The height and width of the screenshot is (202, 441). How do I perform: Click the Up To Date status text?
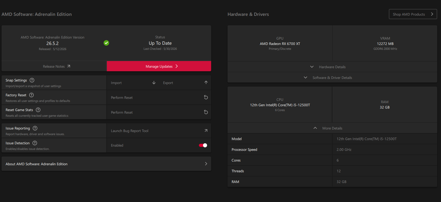pos(160,43)
